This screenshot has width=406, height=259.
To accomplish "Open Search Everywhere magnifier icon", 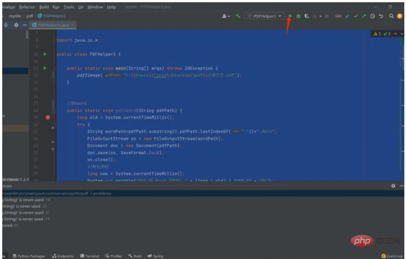I will (391, 16).
